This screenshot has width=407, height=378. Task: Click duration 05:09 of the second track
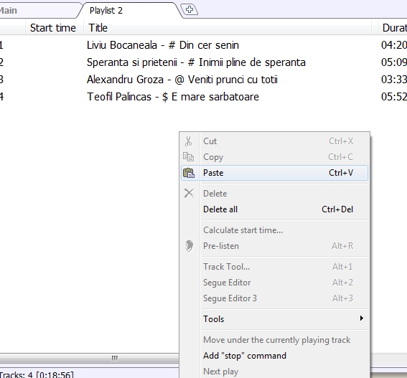pyautogui.click(x=394, y=62)
